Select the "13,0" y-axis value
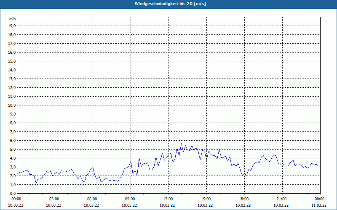 click(x=12, y=79)
